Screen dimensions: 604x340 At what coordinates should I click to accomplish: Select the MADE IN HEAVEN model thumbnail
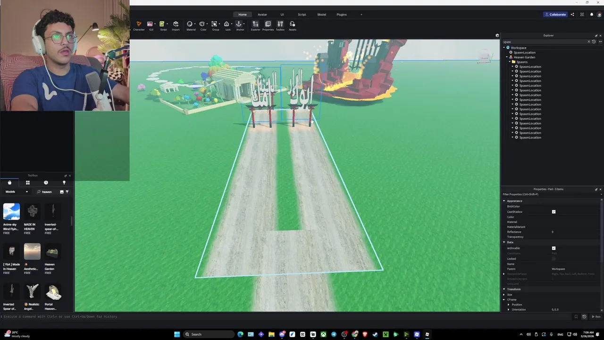[x=32, y=212]
